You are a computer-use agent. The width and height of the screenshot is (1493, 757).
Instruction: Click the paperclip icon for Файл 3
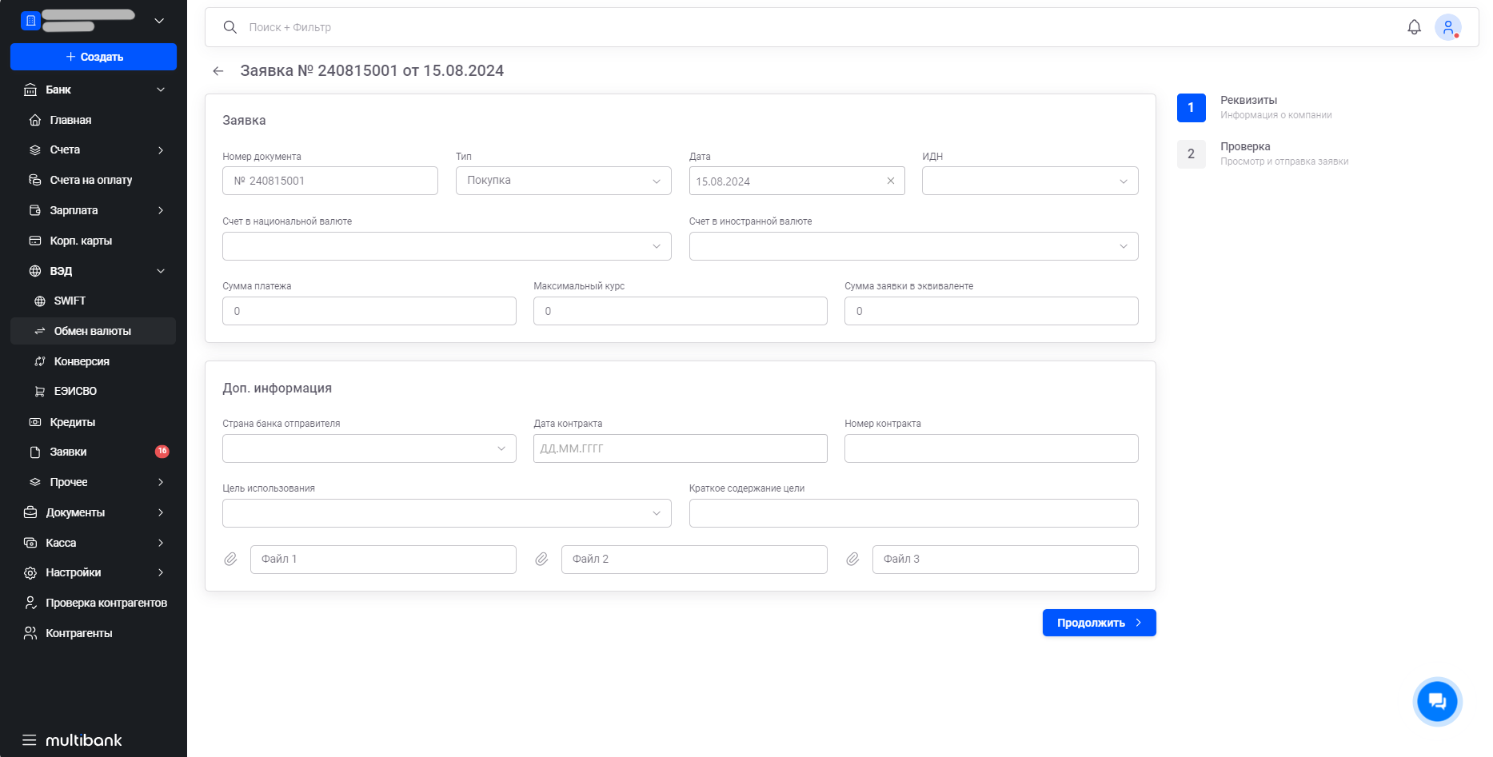(x=852, y=560)
